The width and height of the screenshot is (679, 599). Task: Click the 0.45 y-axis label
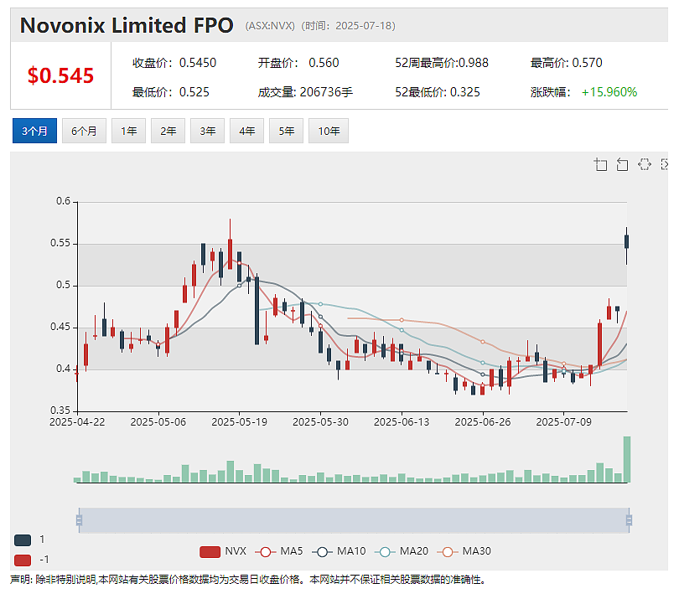pos(60,327)
